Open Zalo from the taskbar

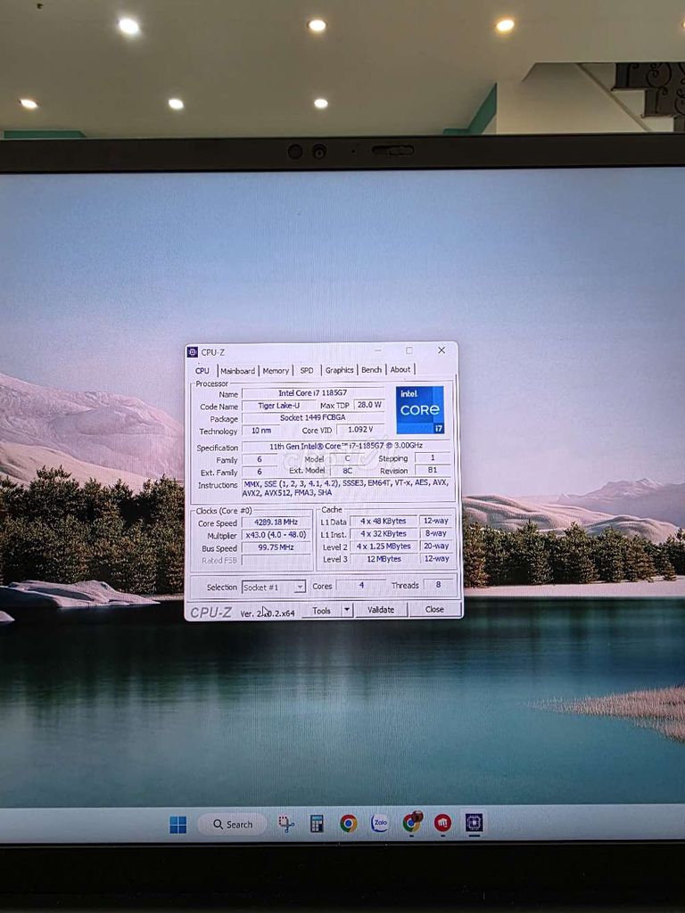pos(380,823)
